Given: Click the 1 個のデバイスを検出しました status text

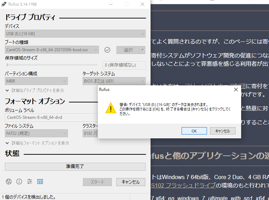Looking at the screenshot, I should point(29,197).
